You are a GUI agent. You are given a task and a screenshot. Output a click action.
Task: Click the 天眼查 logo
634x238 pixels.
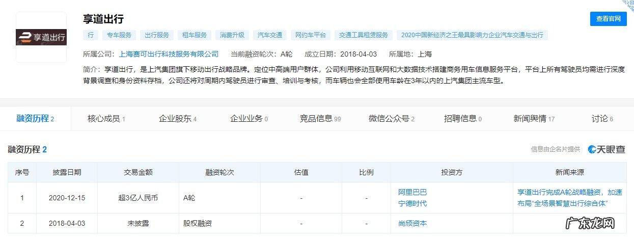coord(607,149)
